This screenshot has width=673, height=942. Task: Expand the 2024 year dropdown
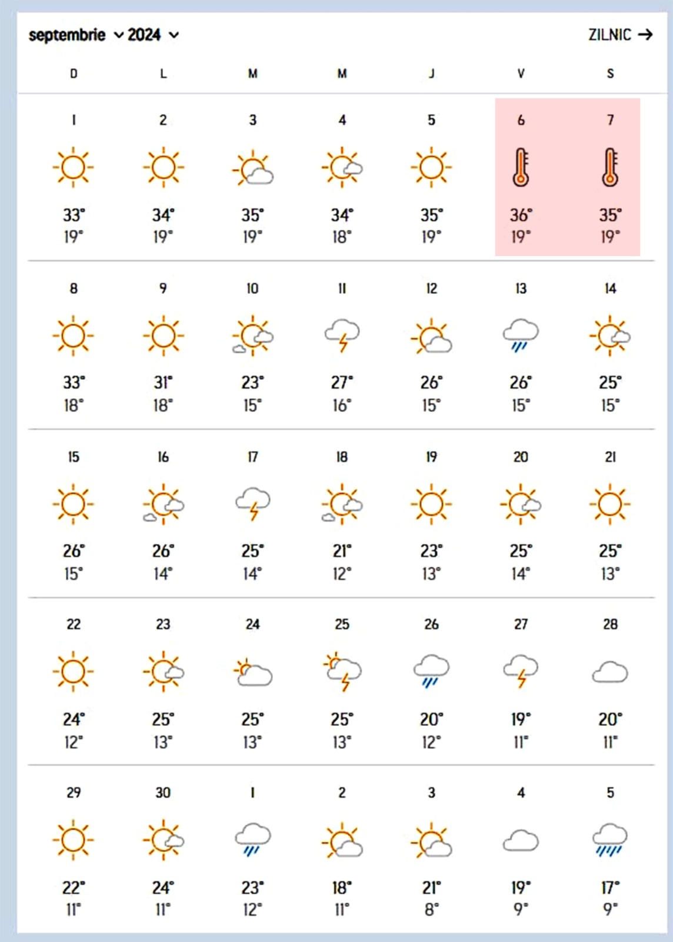[x=153, y=35]
